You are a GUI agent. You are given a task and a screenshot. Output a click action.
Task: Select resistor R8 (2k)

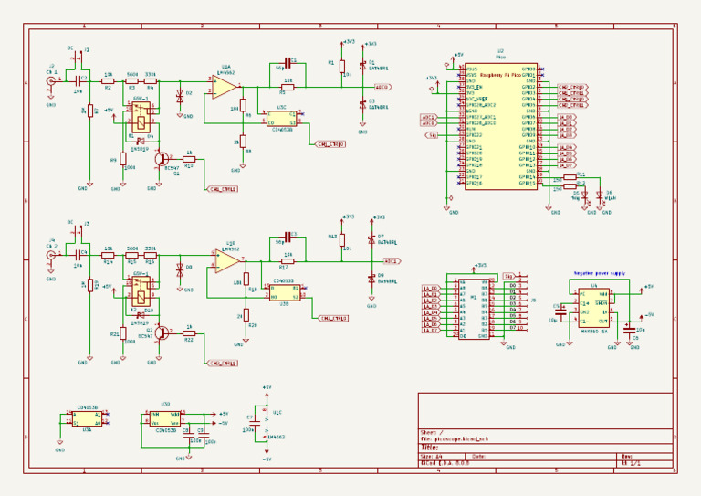(x=243, y=142)
